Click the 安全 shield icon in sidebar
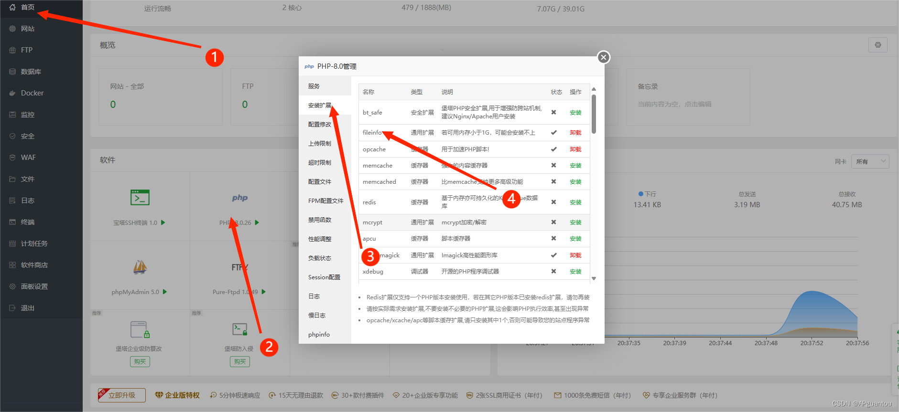The width and height of the screenshot is (899, 412). [x=12, y=136]
